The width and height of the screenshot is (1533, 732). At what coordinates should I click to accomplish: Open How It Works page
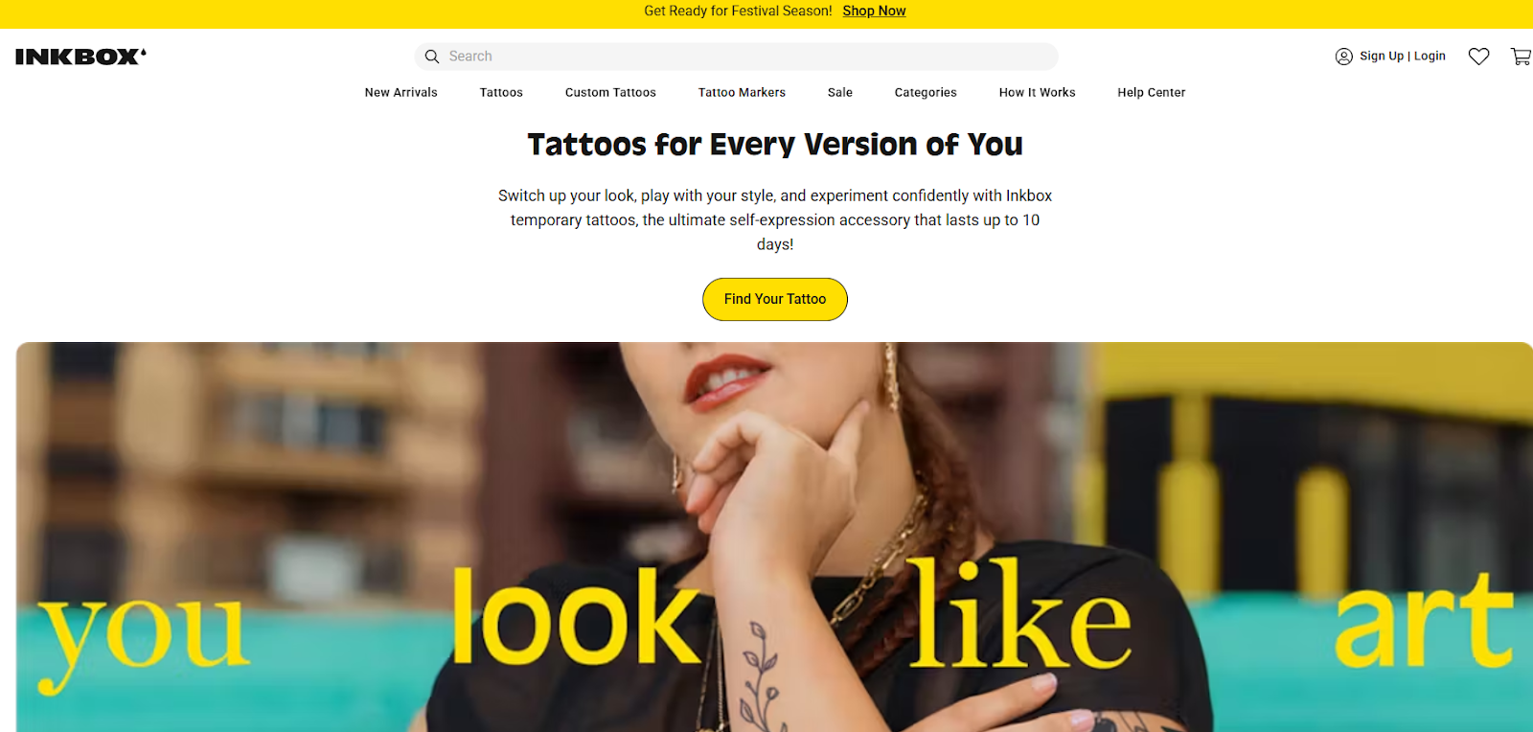pyautogui.click(x=1037, y=93)
